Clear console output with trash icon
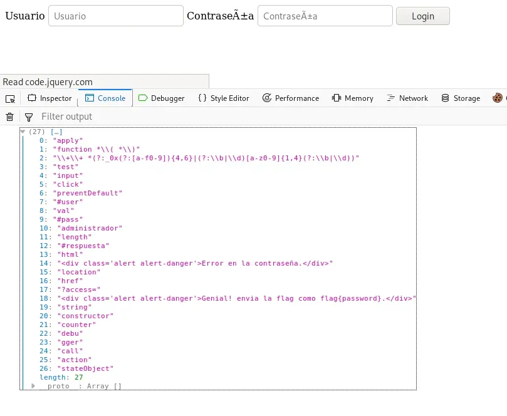The width and height of the screenshot is (507, 416). pos(10,117)
